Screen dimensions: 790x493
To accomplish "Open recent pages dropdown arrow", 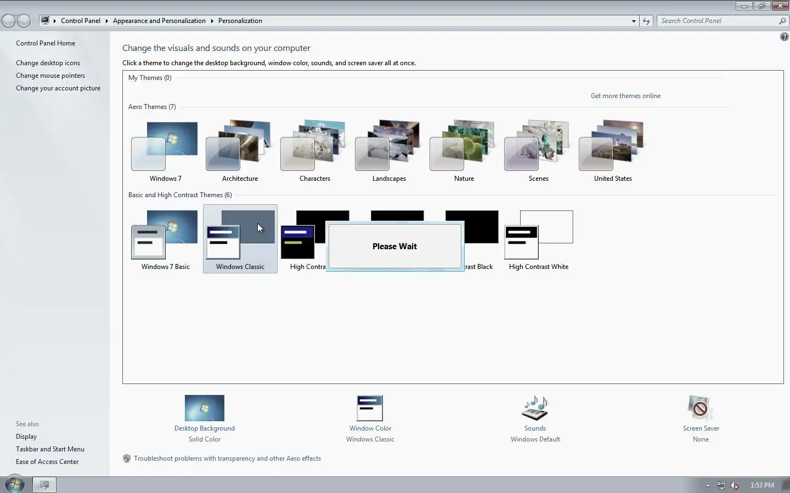I will click(35, 21).
